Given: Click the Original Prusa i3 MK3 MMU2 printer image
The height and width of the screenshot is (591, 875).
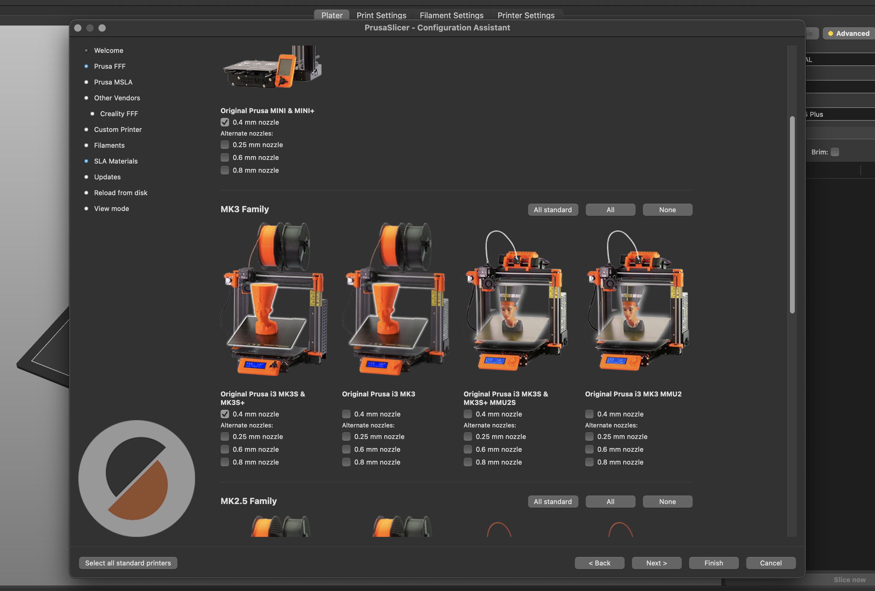Looking at the screenshot, I should (638, 301).
